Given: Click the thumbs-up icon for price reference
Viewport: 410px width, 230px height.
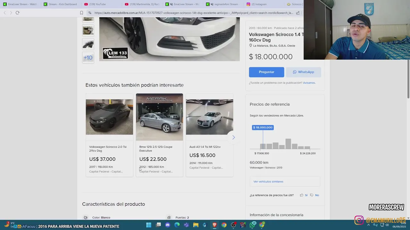Looking at the screenshot, I should point(301,195).
